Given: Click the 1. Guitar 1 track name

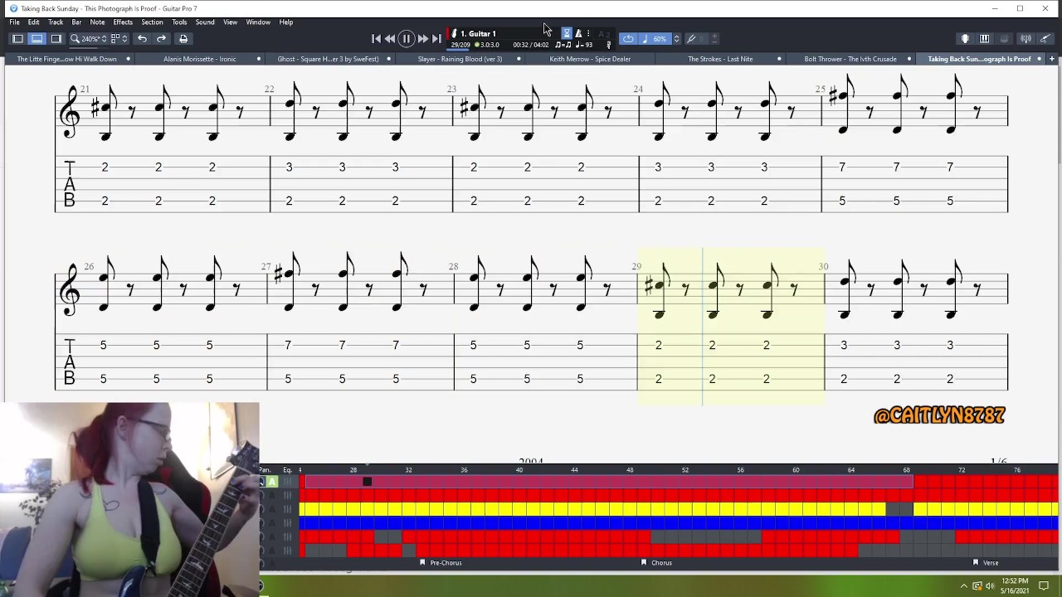Looking at the screenshot, I should pyautogui.click(x=478, y=34).
